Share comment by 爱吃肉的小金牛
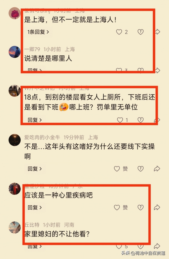This screenshot has height=259, width=169. pos(157,169)
